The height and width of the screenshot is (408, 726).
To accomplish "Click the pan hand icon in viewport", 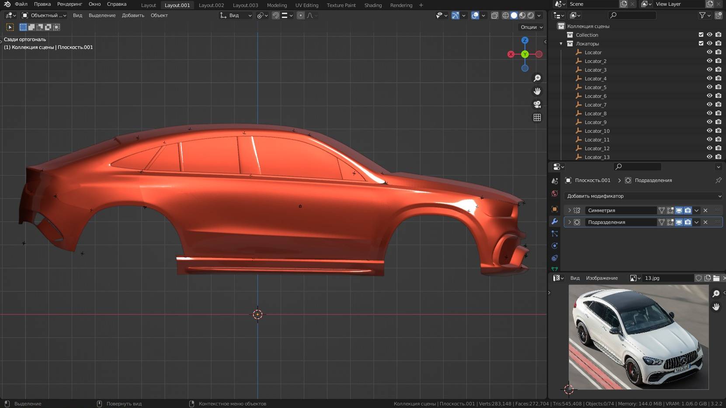I will (x=537, y=91).
